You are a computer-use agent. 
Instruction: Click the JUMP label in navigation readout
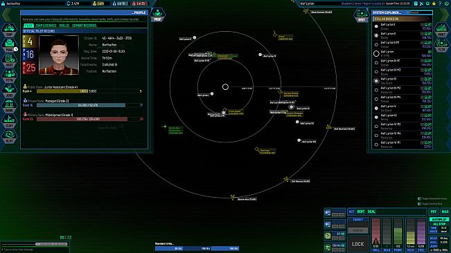(x=434, y=246)
